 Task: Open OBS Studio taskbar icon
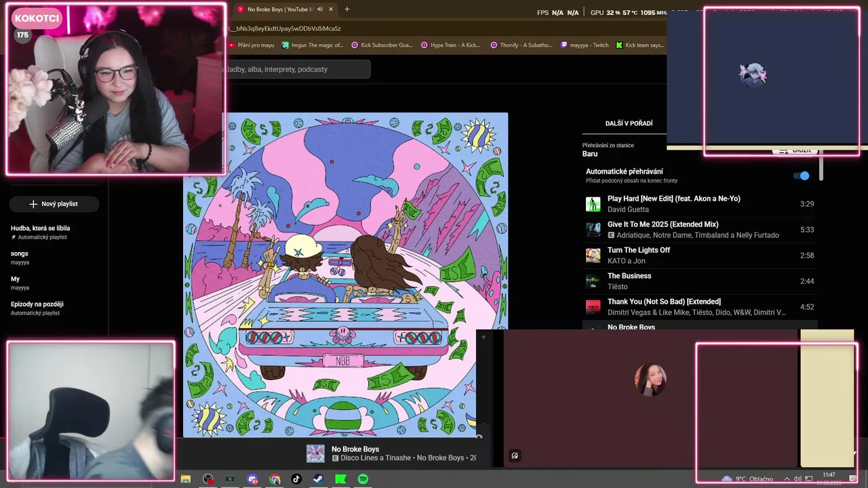click(208, 479)
